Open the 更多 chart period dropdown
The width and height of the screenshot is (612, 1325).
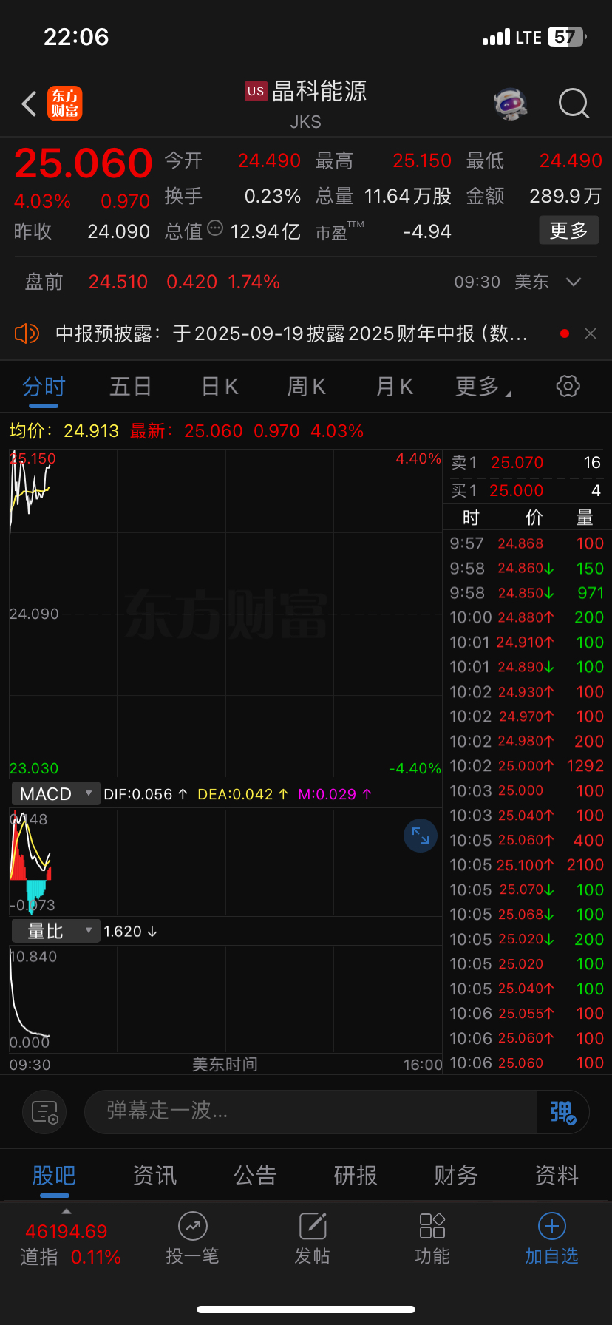point(483,386)
